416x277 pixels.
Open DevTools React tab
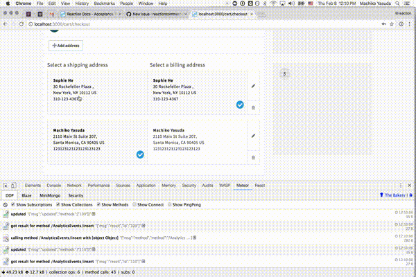tap(260, 186)
